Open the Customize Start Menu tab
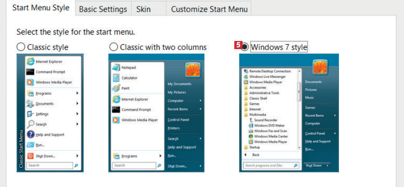 click(x=209, y=9)
